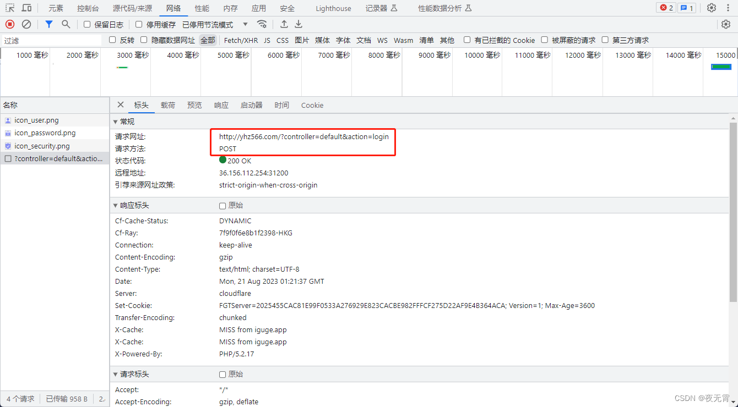Activate the inspect element picker icon
This screenshot has height=407, width=738.
pos(10,8)
